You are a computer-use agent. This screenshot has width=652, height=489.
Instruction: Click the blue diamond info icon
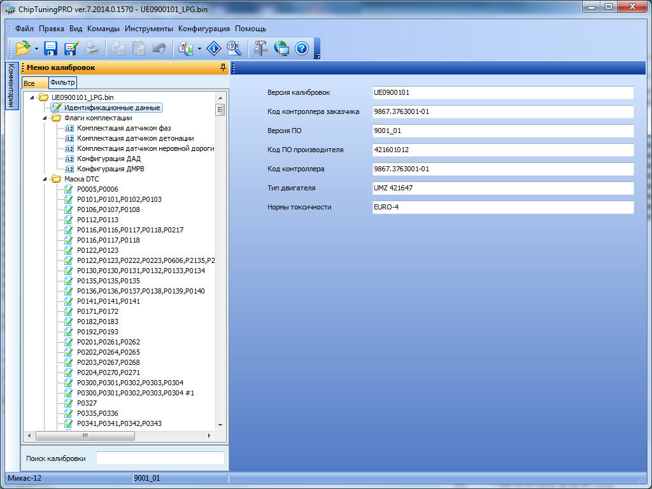215,48
